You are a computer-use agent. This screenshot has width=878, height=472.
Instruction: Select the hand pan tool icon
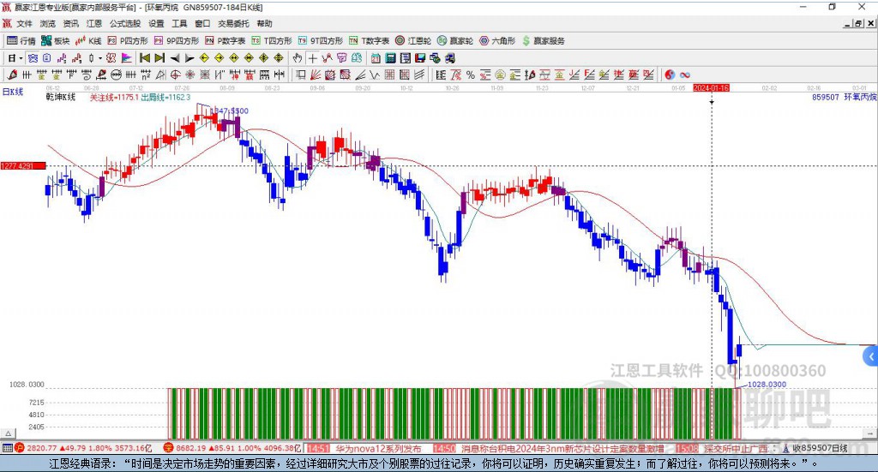[298, 58]
